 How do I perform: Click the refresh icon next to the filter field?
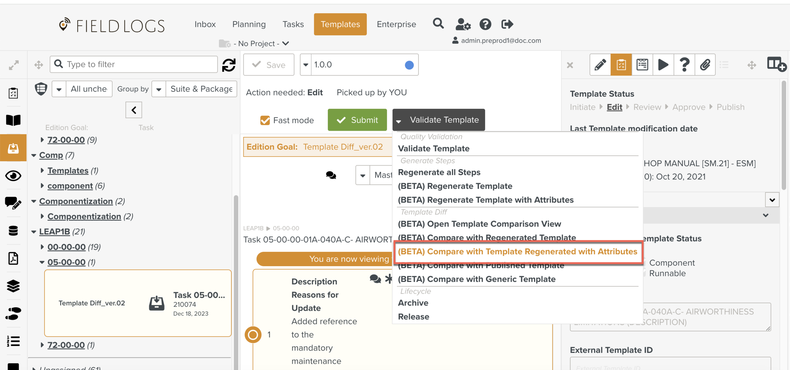click(x=228, y=65)
